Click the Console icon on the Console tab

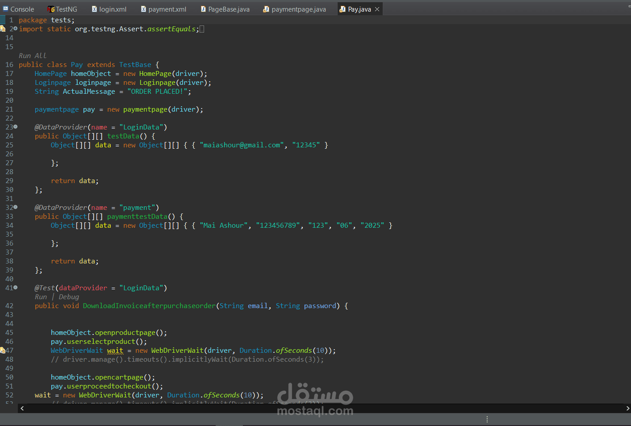pyautogui.click(x=5, y=8)
